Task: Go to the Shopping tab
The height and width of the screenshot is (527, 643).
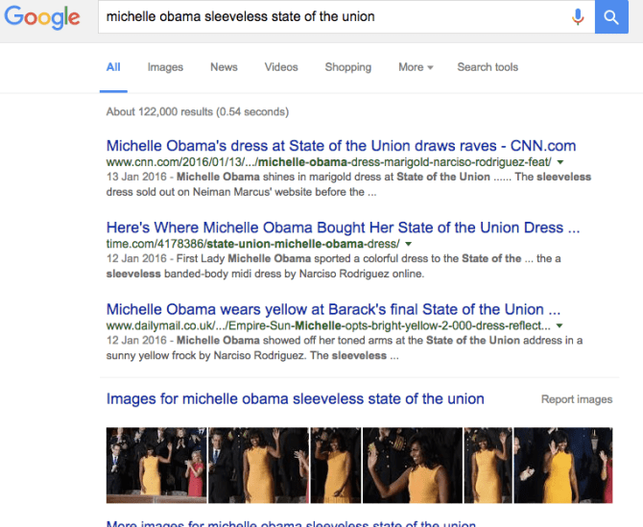Action: click(x=347, y=67)
